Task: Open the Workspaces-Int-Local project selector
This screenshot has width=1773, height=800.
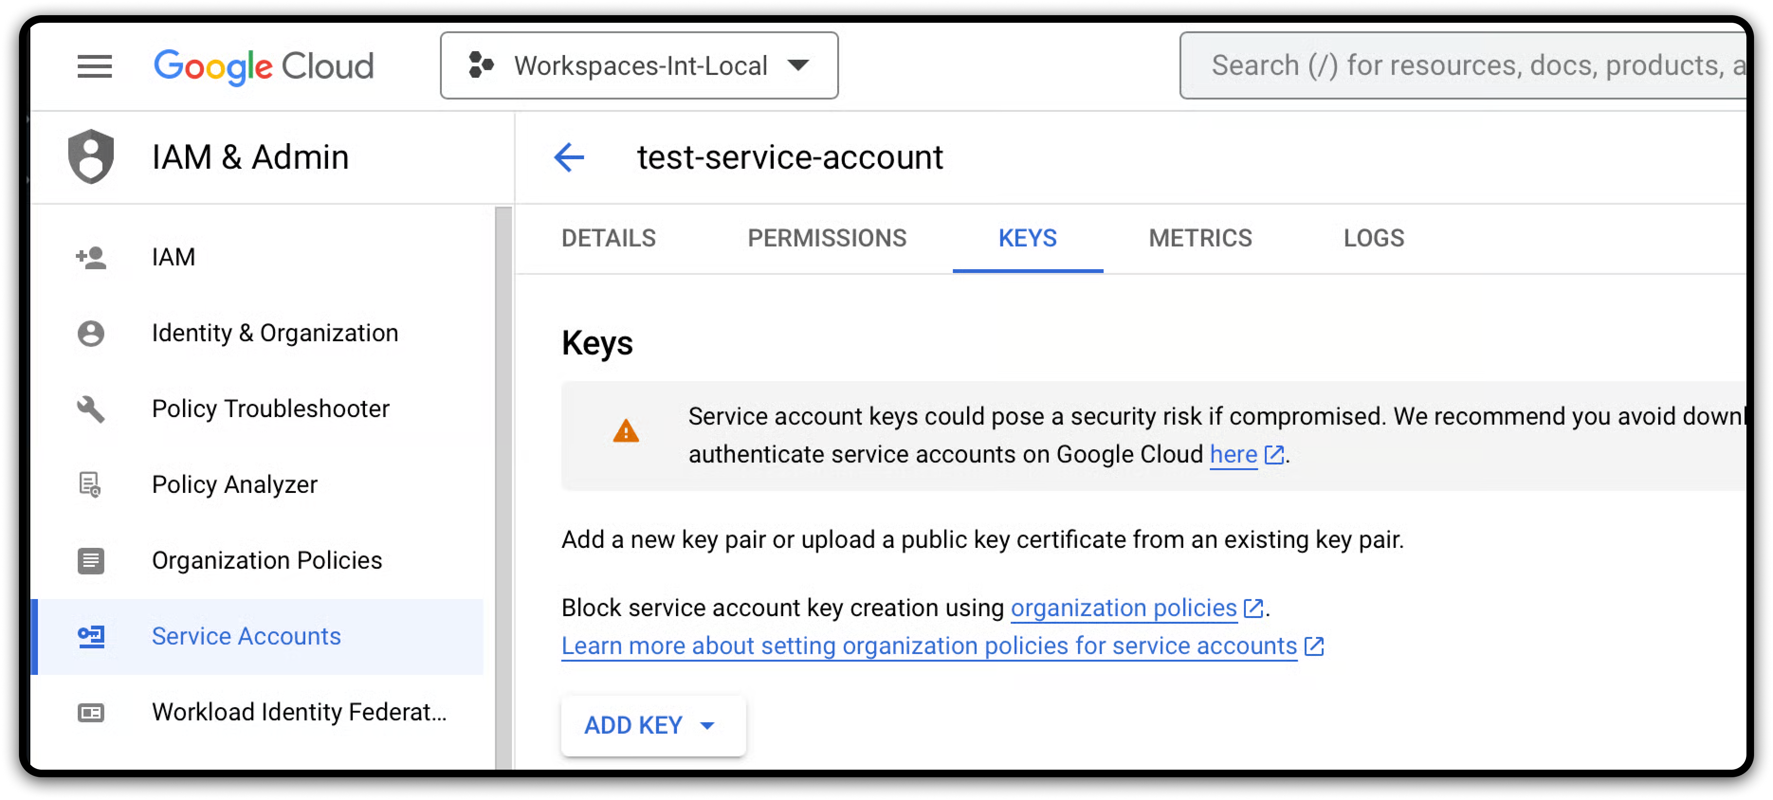Action: (639, 66)
